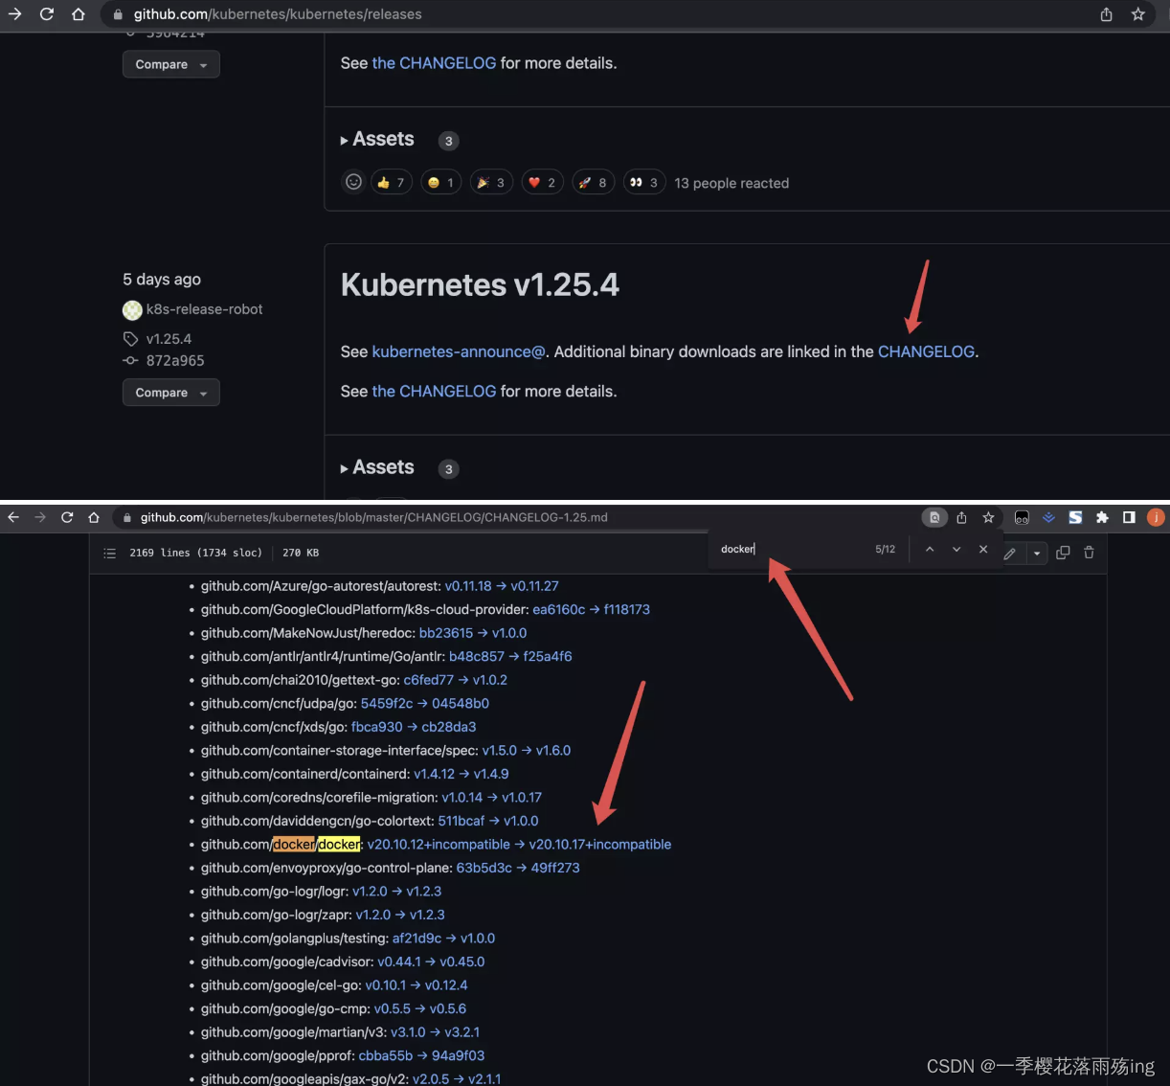Image resolution: width=1170 pixels, height=1086 pixels.
Task: Reload the CHANGELOG-1.25.md page
Action: [67, 517]
